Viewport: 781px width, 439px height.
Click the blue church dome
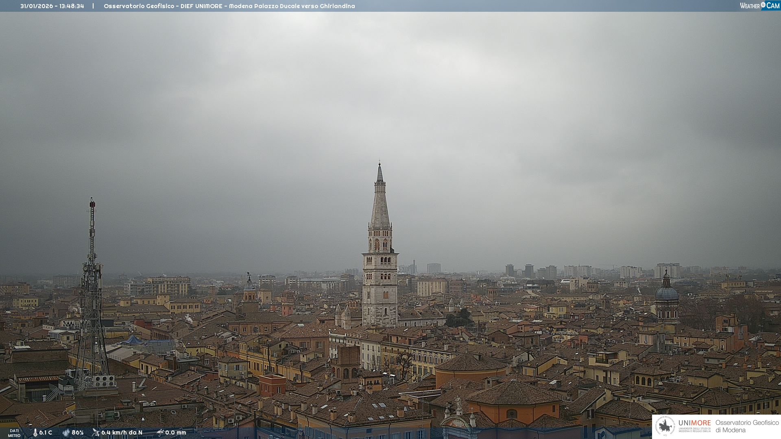pyautogui.click(x=667, y=293)
